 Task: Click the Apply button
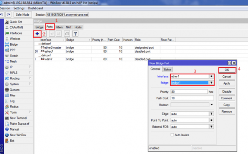click(x=227, y=83)
